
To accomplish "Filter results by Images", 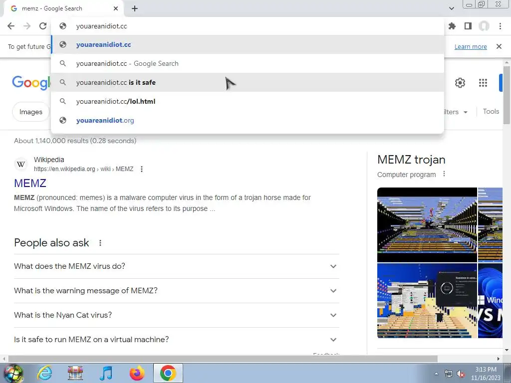I will pyautogui.click(x=30, y=112).
